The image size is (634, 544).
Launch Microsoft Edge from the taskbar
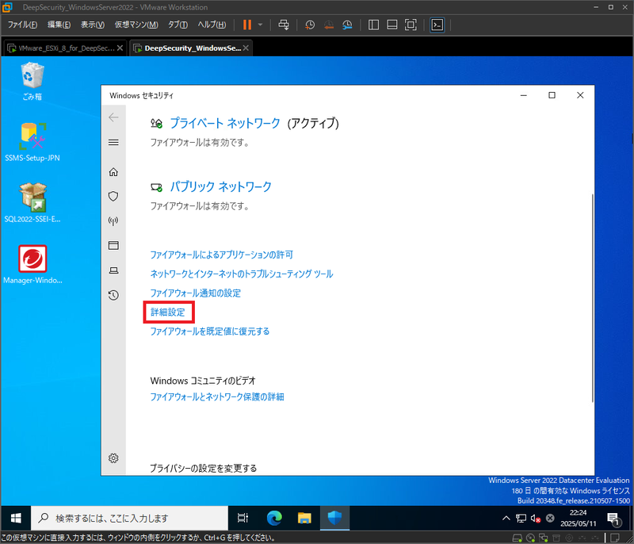(x=274, y=518)
